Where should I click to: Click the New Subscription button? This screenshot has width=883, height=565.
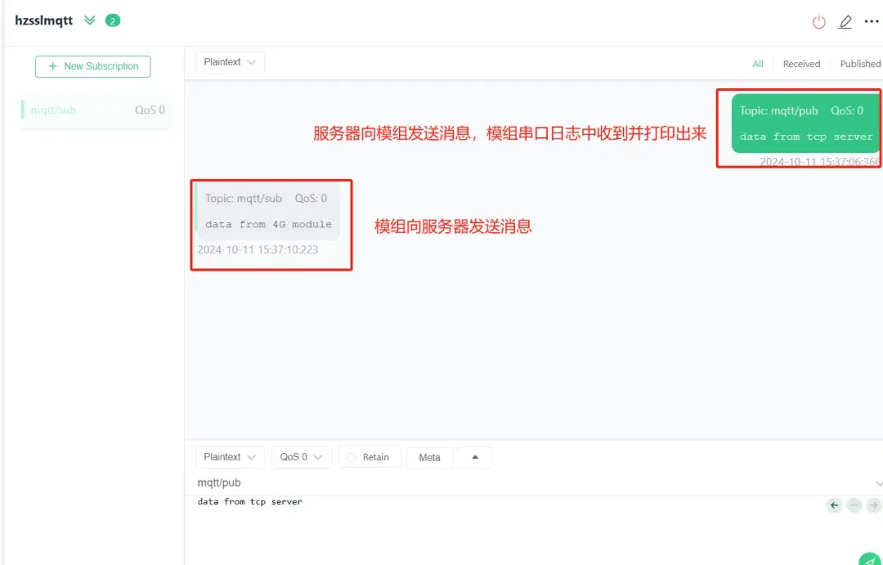click(93, 66)
